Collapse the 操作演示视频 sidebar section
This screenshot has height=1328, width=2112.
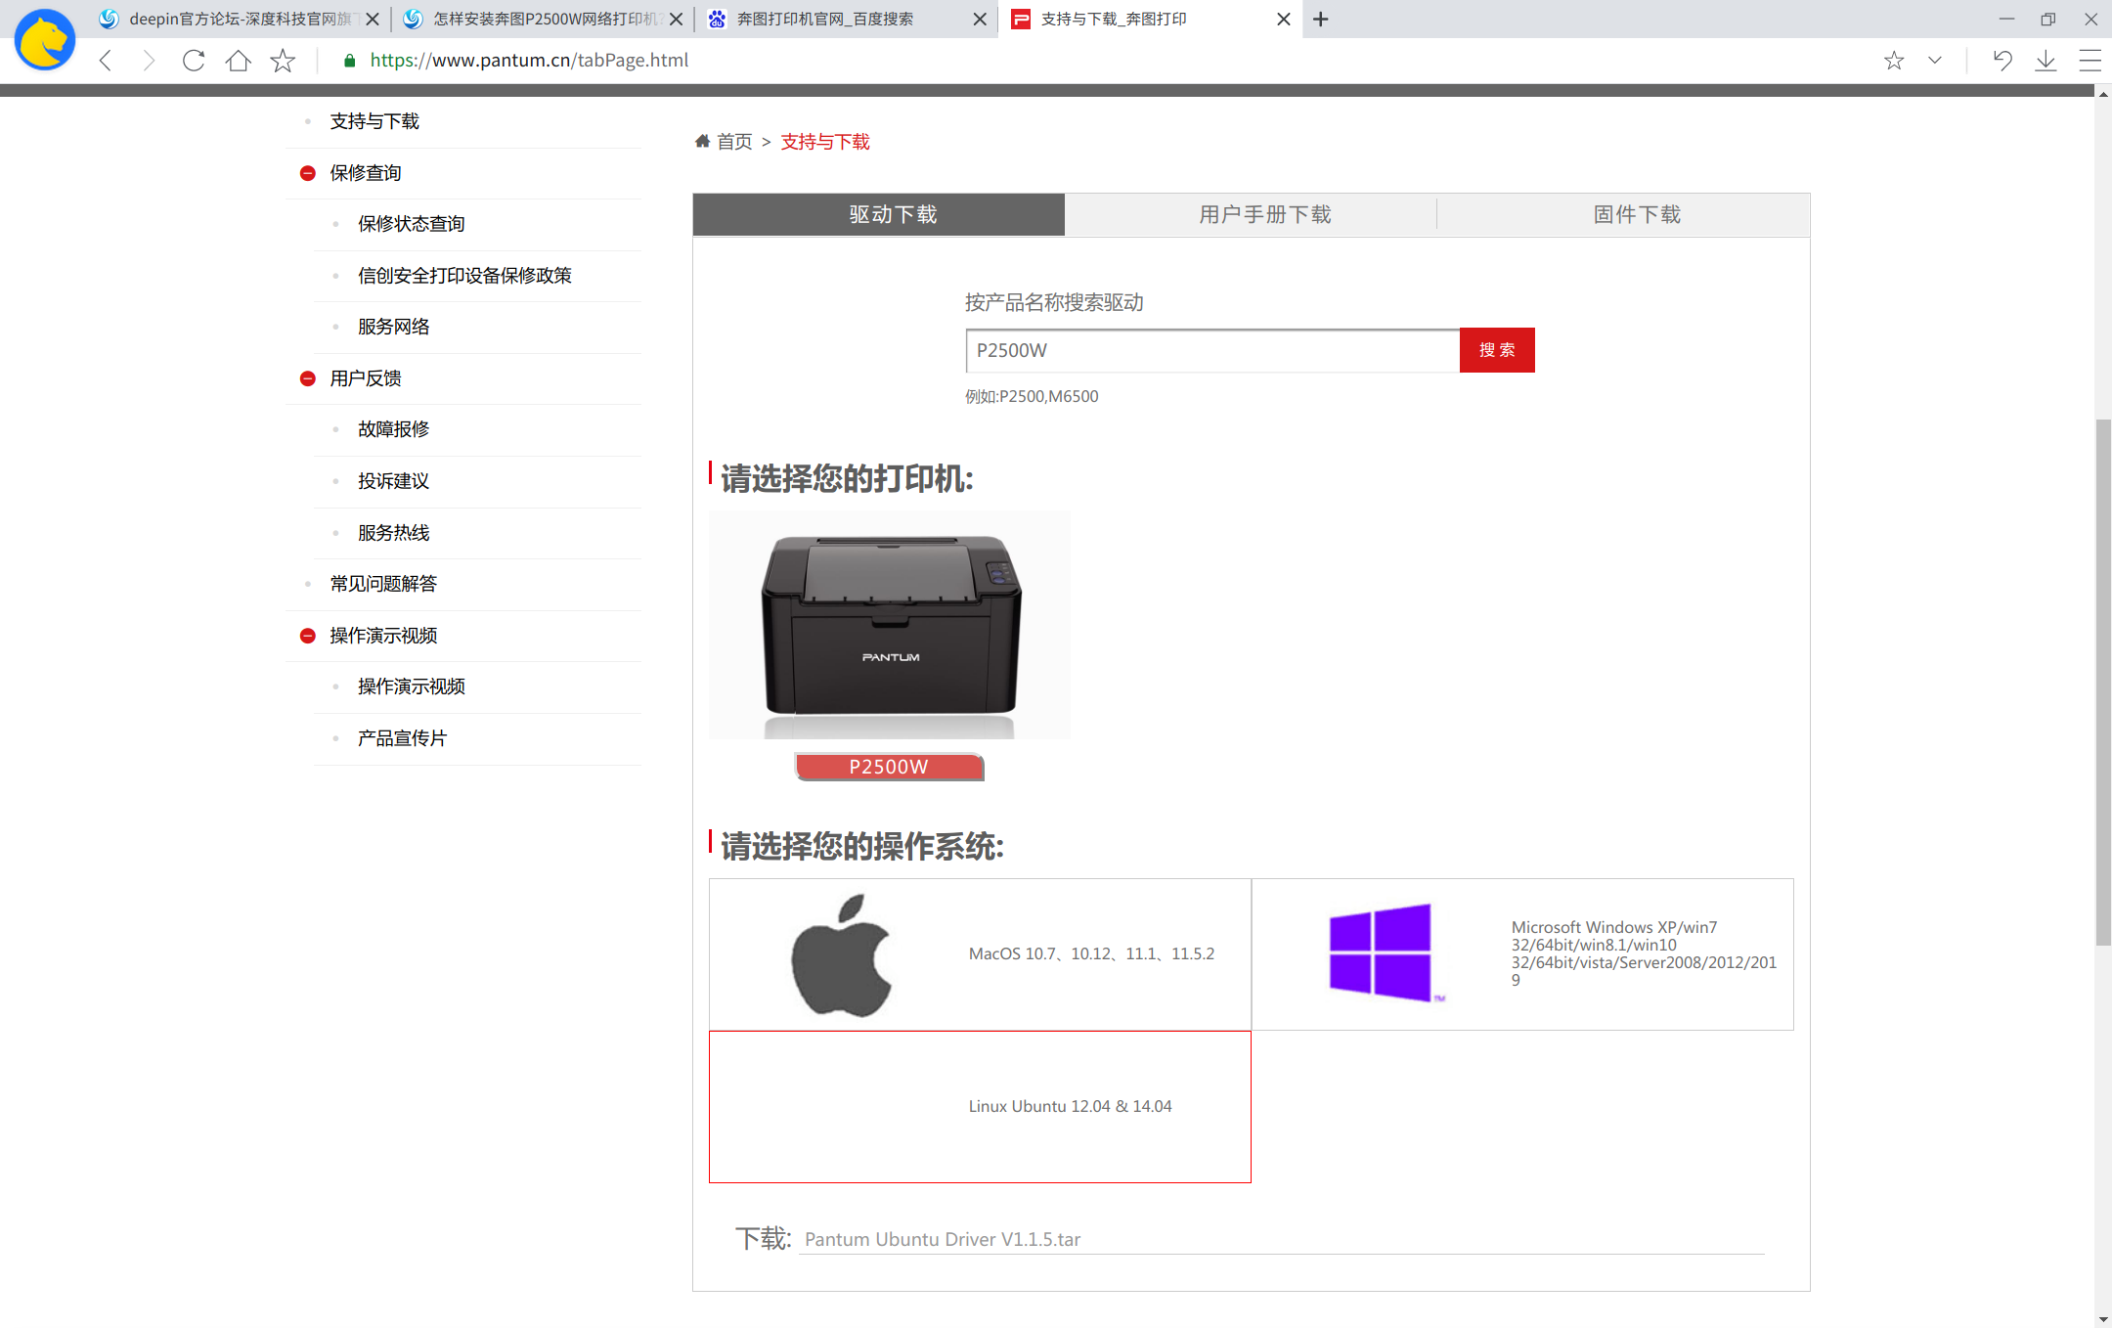pos(308,636)
